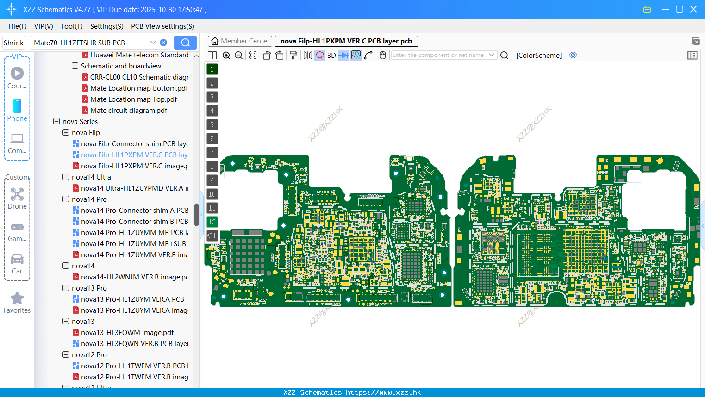Select the paint roller format tool
The height and width of the screenshot is (397, 705).
pyautogui.click(x=293, y=55)
